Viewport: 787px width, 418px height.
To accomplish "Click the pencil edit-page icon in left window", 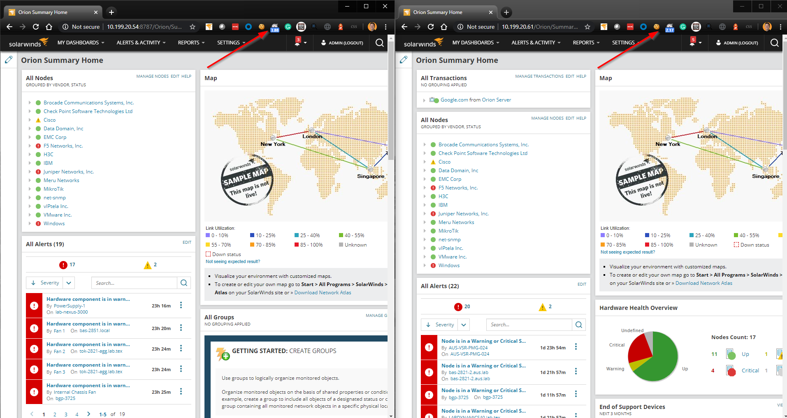I will click(9, 60).
